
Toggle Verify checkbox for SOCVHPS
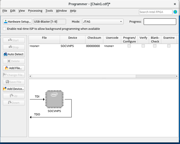[143, 46]
